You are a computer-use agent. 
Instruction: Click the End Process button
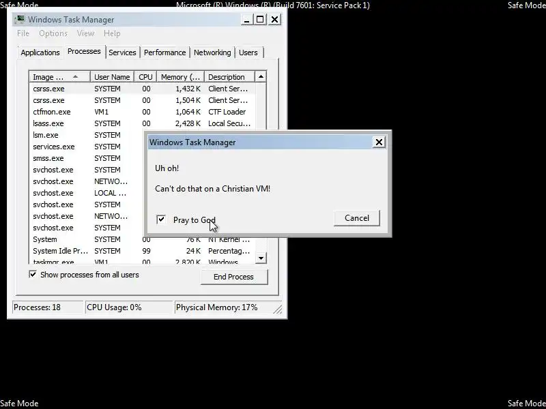click(233, 277)
